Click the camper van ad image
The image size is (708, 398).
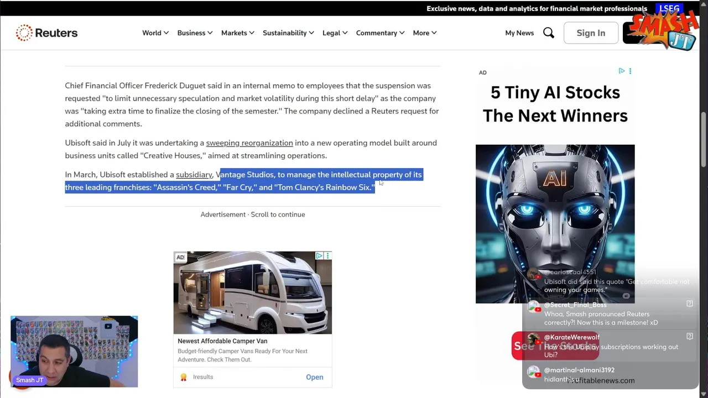[x=253, y=293]
